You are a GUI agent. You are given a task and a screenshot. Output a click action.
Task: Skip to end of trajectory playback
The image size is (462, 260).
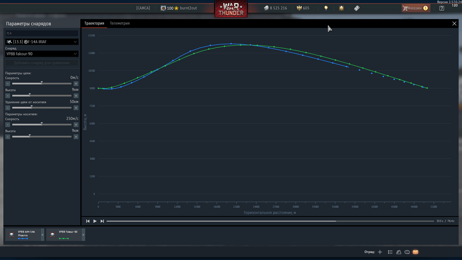click(x=102, y=221)
